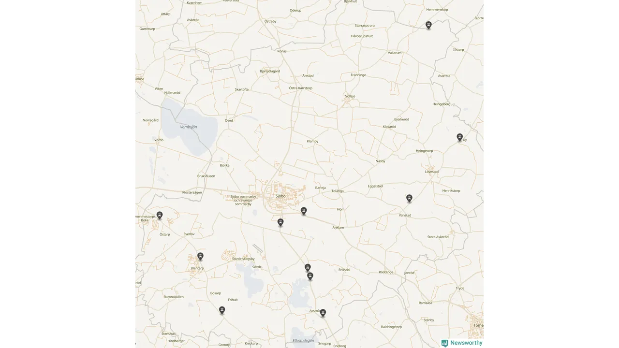Click the Klamby village label
Screen dimensions: 619x348
(x=312, y=141)
